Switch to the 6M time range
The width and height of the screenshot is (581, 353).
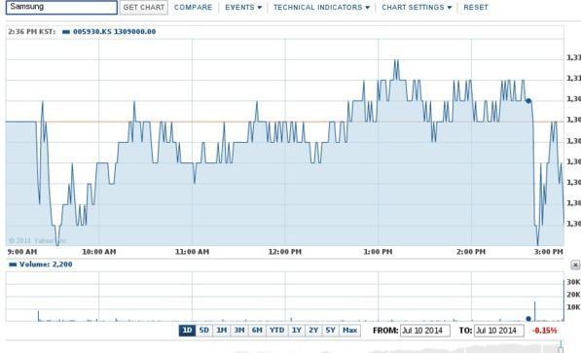tap(257, 330)
